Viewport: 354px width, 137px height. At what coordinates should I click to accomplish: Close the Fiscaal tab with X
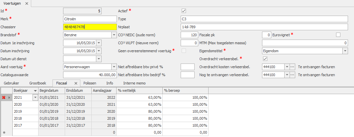click(x=75, y=83)
